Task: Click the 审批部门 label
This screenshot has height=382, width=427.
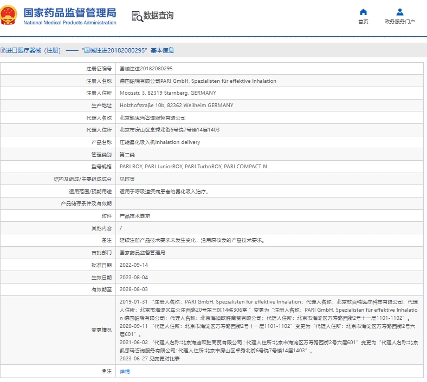Action: tap(101, 253)
